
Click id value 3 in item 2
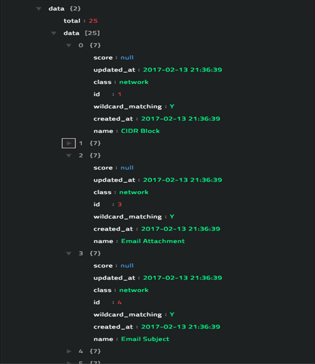tap(119, 204)
